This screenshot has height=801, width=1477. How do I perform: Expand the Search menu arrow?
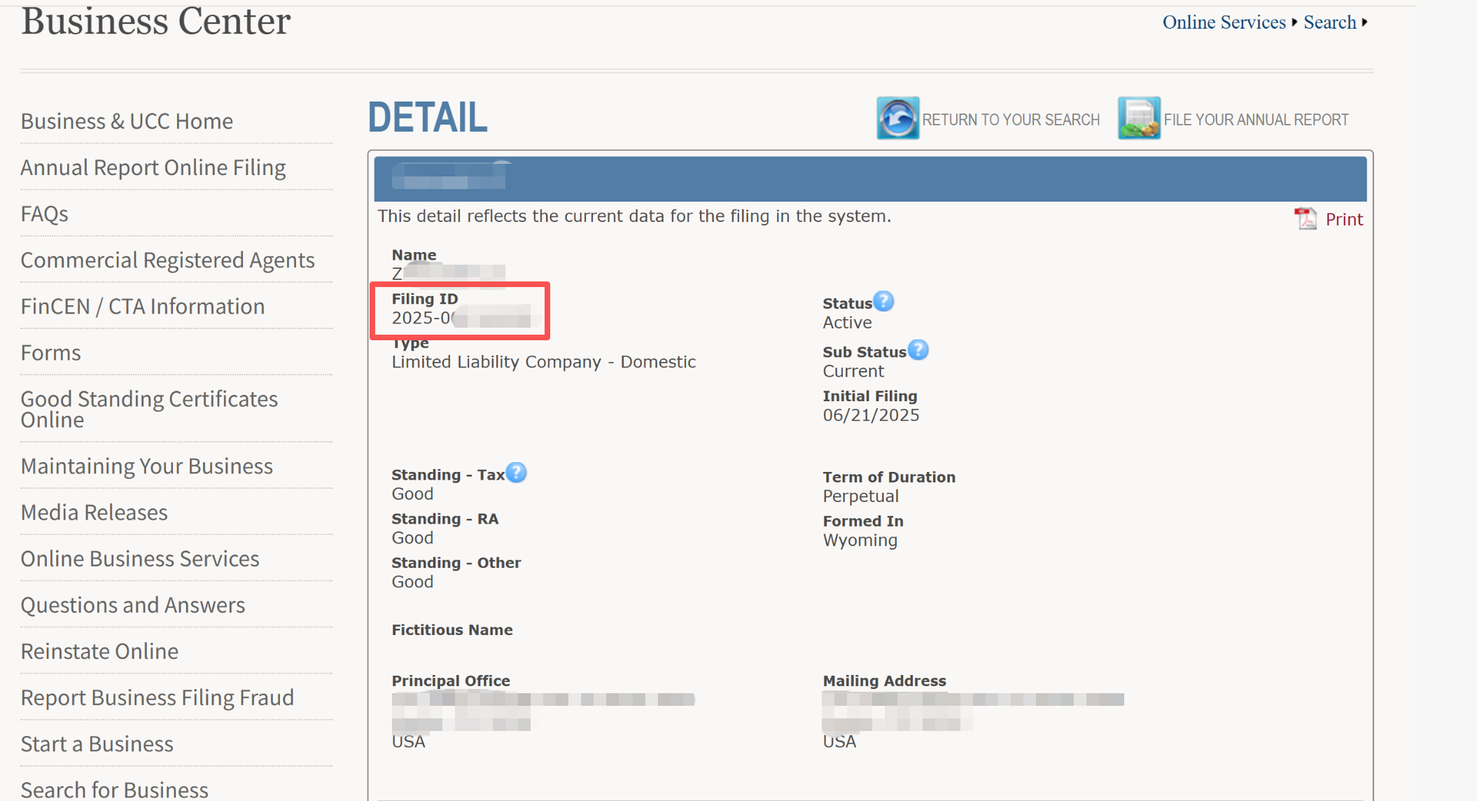click(1364, 22)
